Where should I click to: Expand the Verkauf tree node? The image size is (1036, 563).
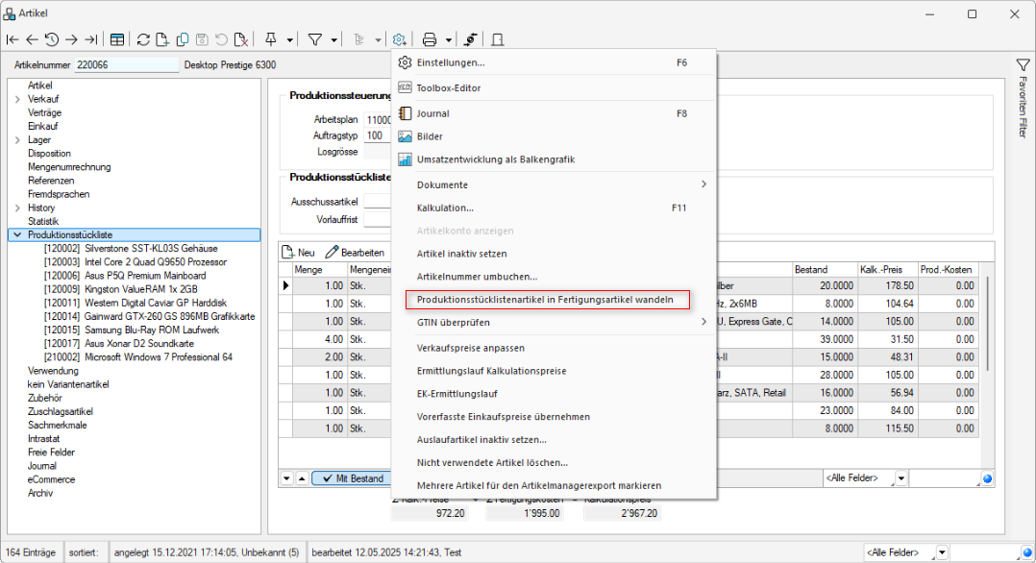point(18,99)
